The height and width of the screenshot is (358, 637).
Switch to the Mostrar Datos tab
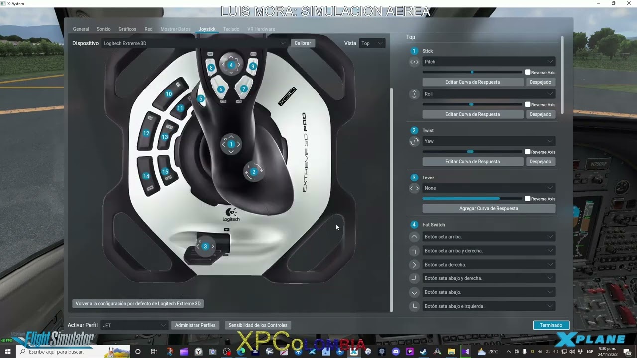175,29
